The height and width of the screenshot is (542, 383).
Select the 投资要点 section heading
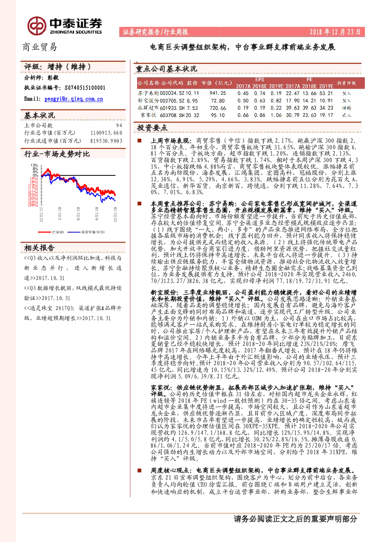(x=152, y=128)
